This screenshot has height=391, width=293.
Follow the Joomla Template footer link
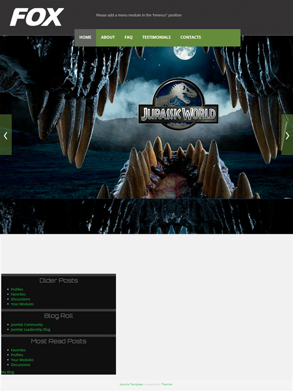[x=131, y=384]
